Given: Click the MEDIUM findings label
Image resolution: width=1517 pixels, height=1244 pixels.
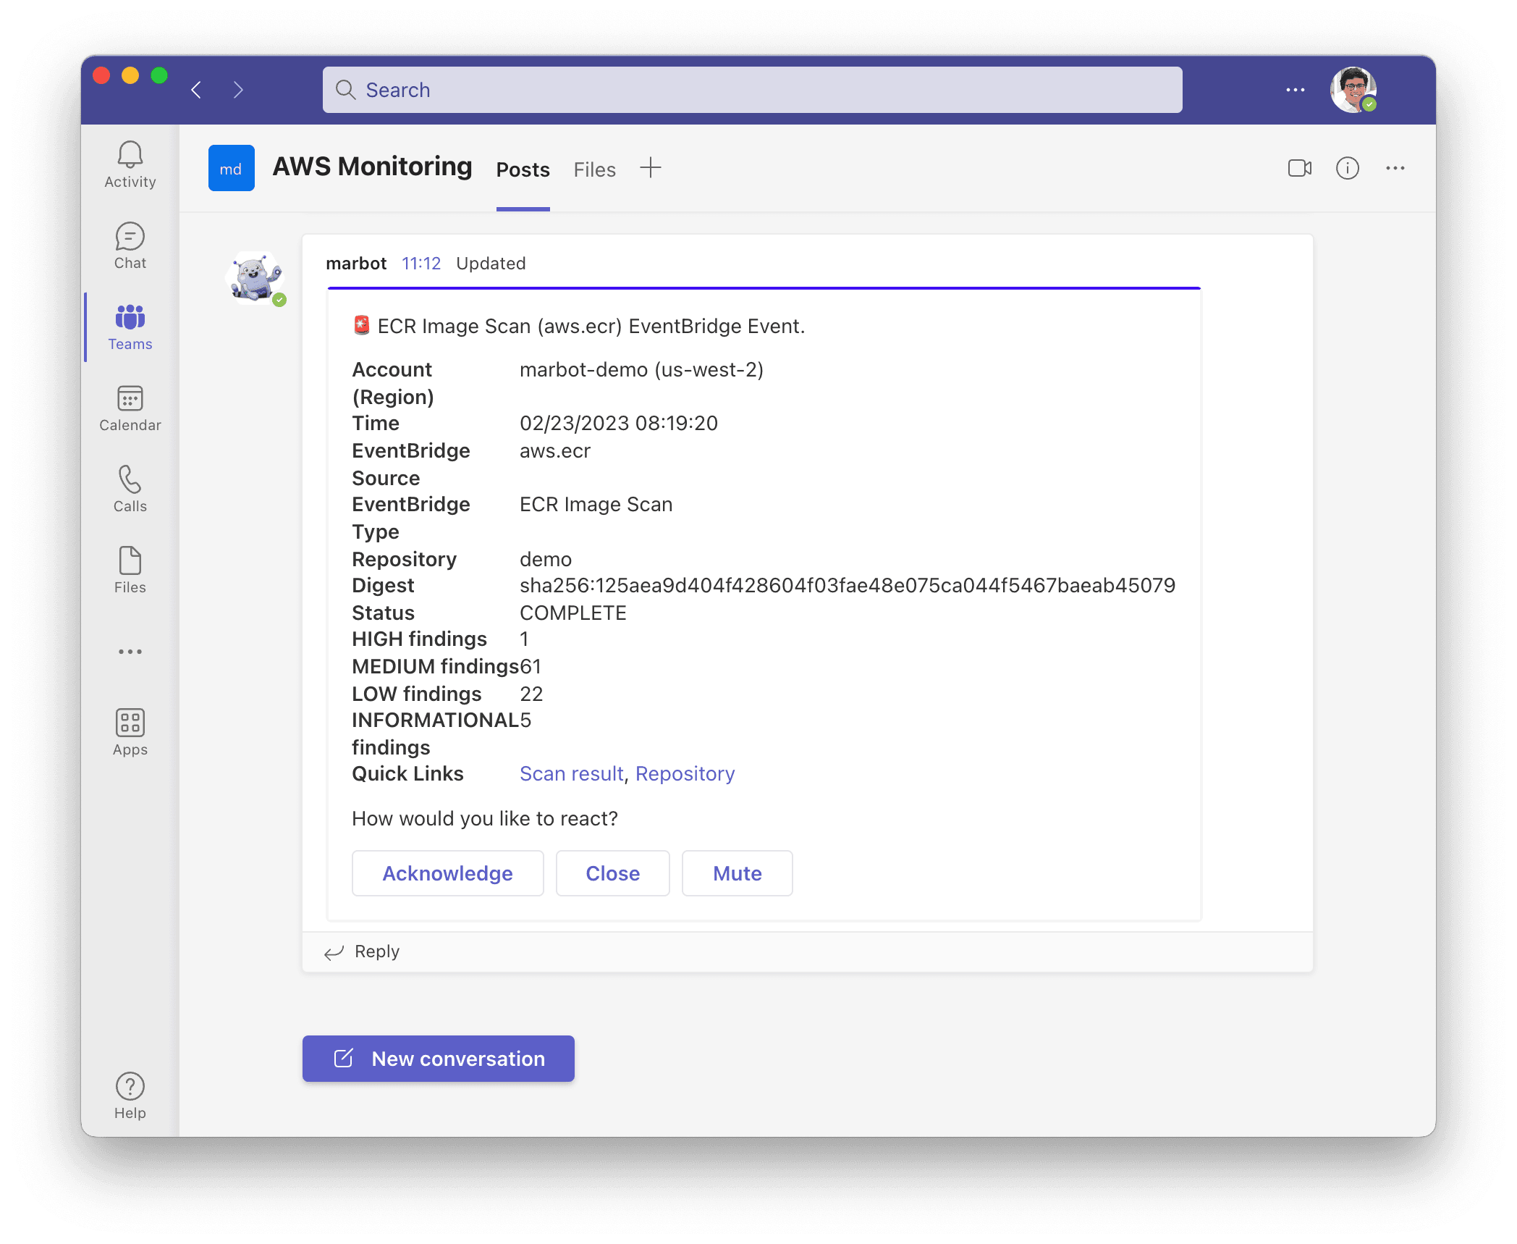Looking at the screenshot, I should (x=436, y=666).
